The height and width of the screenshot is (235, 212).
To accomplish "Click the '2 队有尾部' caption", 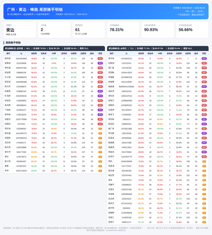I will (45, 34).
